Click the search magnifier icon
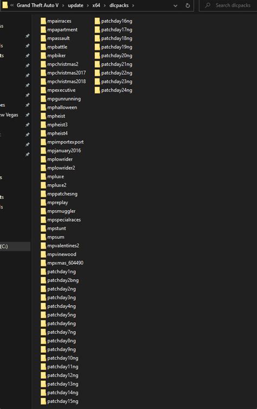The height and width of the screenshot is (409, 257). 208,5
